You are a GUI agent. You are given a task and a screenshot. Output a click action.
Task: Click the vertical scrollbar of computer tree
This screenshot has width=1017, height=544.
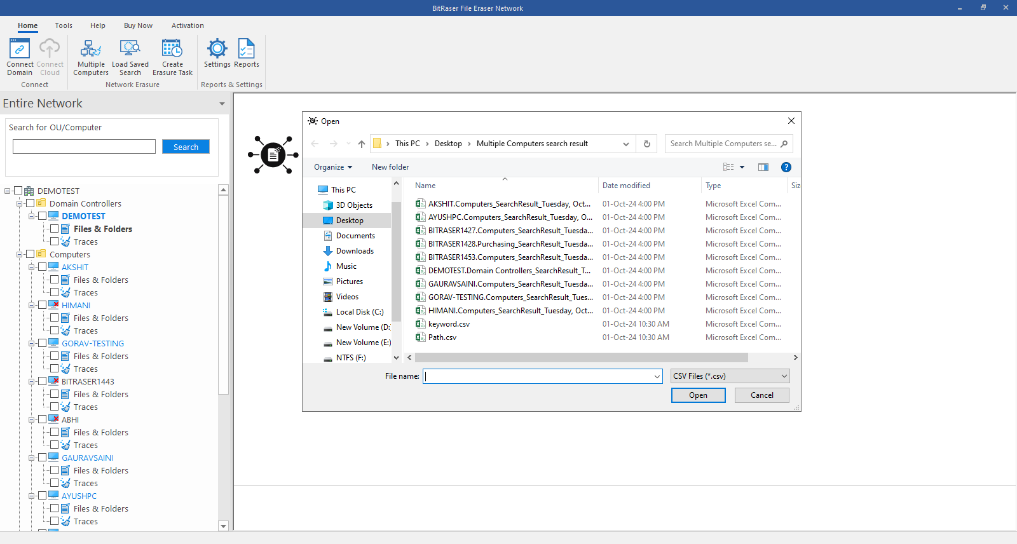223,296
